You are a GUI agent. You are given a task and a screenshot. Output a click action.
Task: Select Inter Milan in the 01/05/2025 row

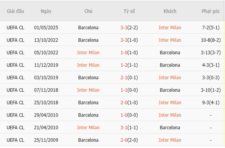pyautogui.click(x=170, y=28)
